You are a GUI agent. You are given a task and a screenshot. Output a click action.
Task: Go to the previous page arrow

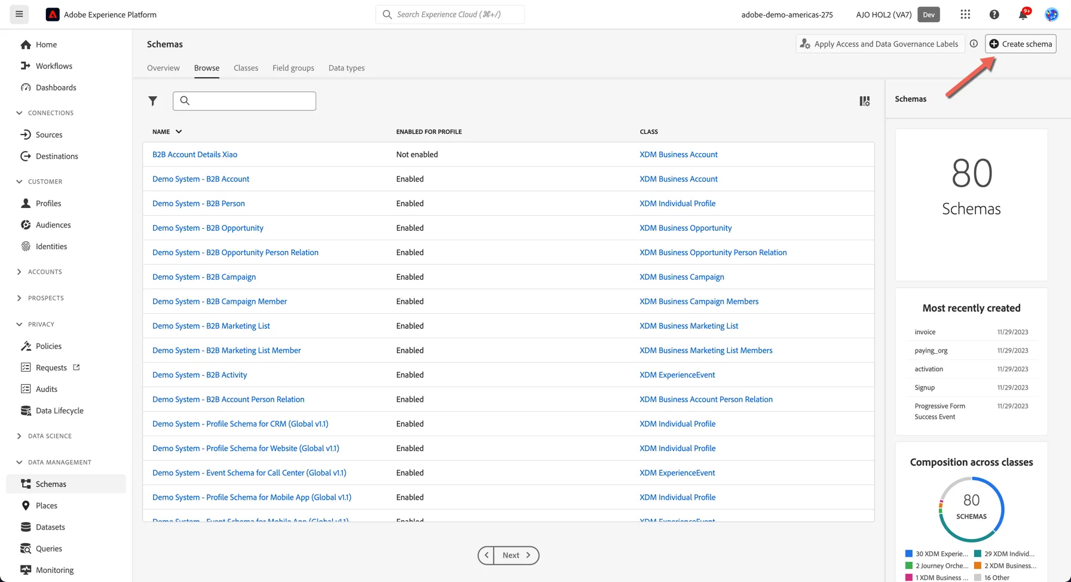point(486,555)
